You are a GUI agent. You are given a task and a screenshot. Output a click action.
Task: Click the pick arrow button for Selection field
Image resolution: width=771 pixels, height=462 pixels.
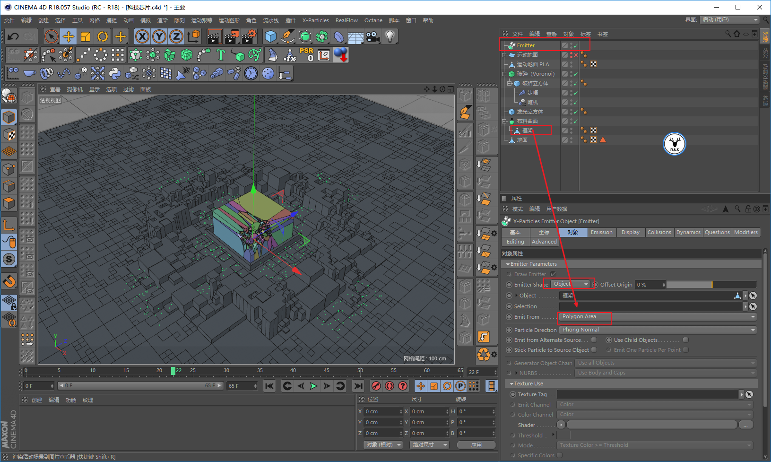753,306
